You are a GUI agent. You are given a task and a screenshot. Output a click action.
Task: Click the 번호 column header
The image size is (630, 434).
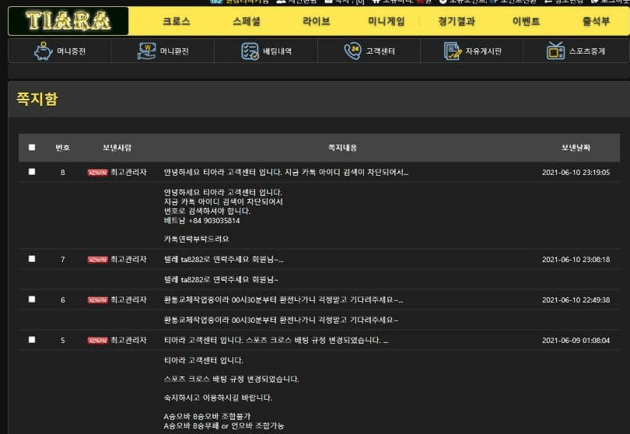[63, 148]
